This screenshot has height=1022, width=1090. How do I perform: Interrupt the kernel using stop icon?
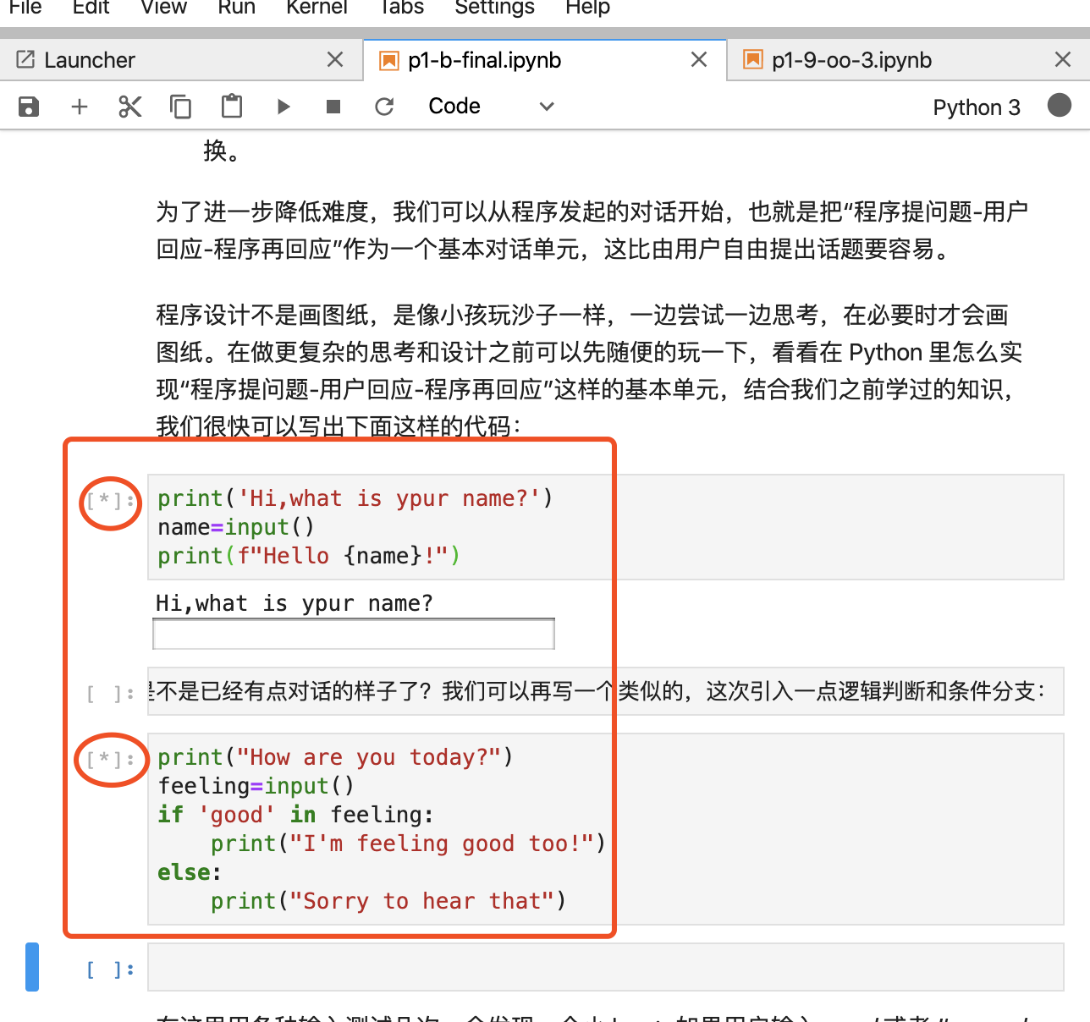[x=333, y=106]
